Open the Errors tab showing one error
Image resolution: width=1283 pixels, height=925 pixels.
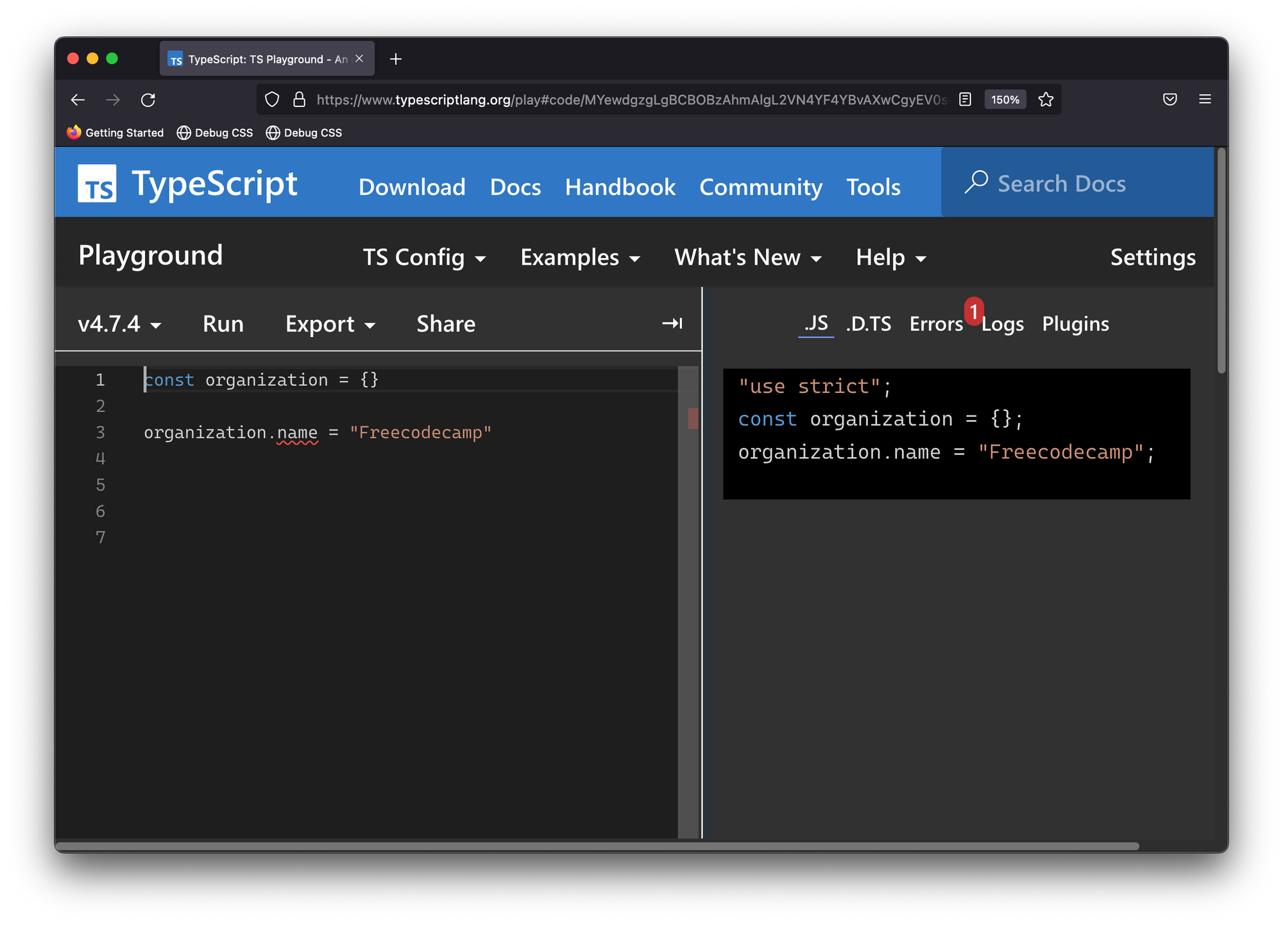(936, 324)
